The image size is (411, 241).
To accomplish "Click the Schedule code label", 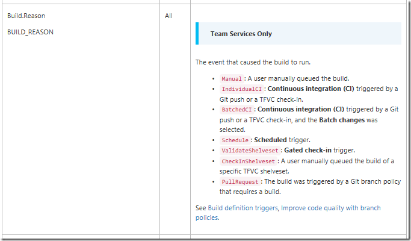I will [235, 140].
